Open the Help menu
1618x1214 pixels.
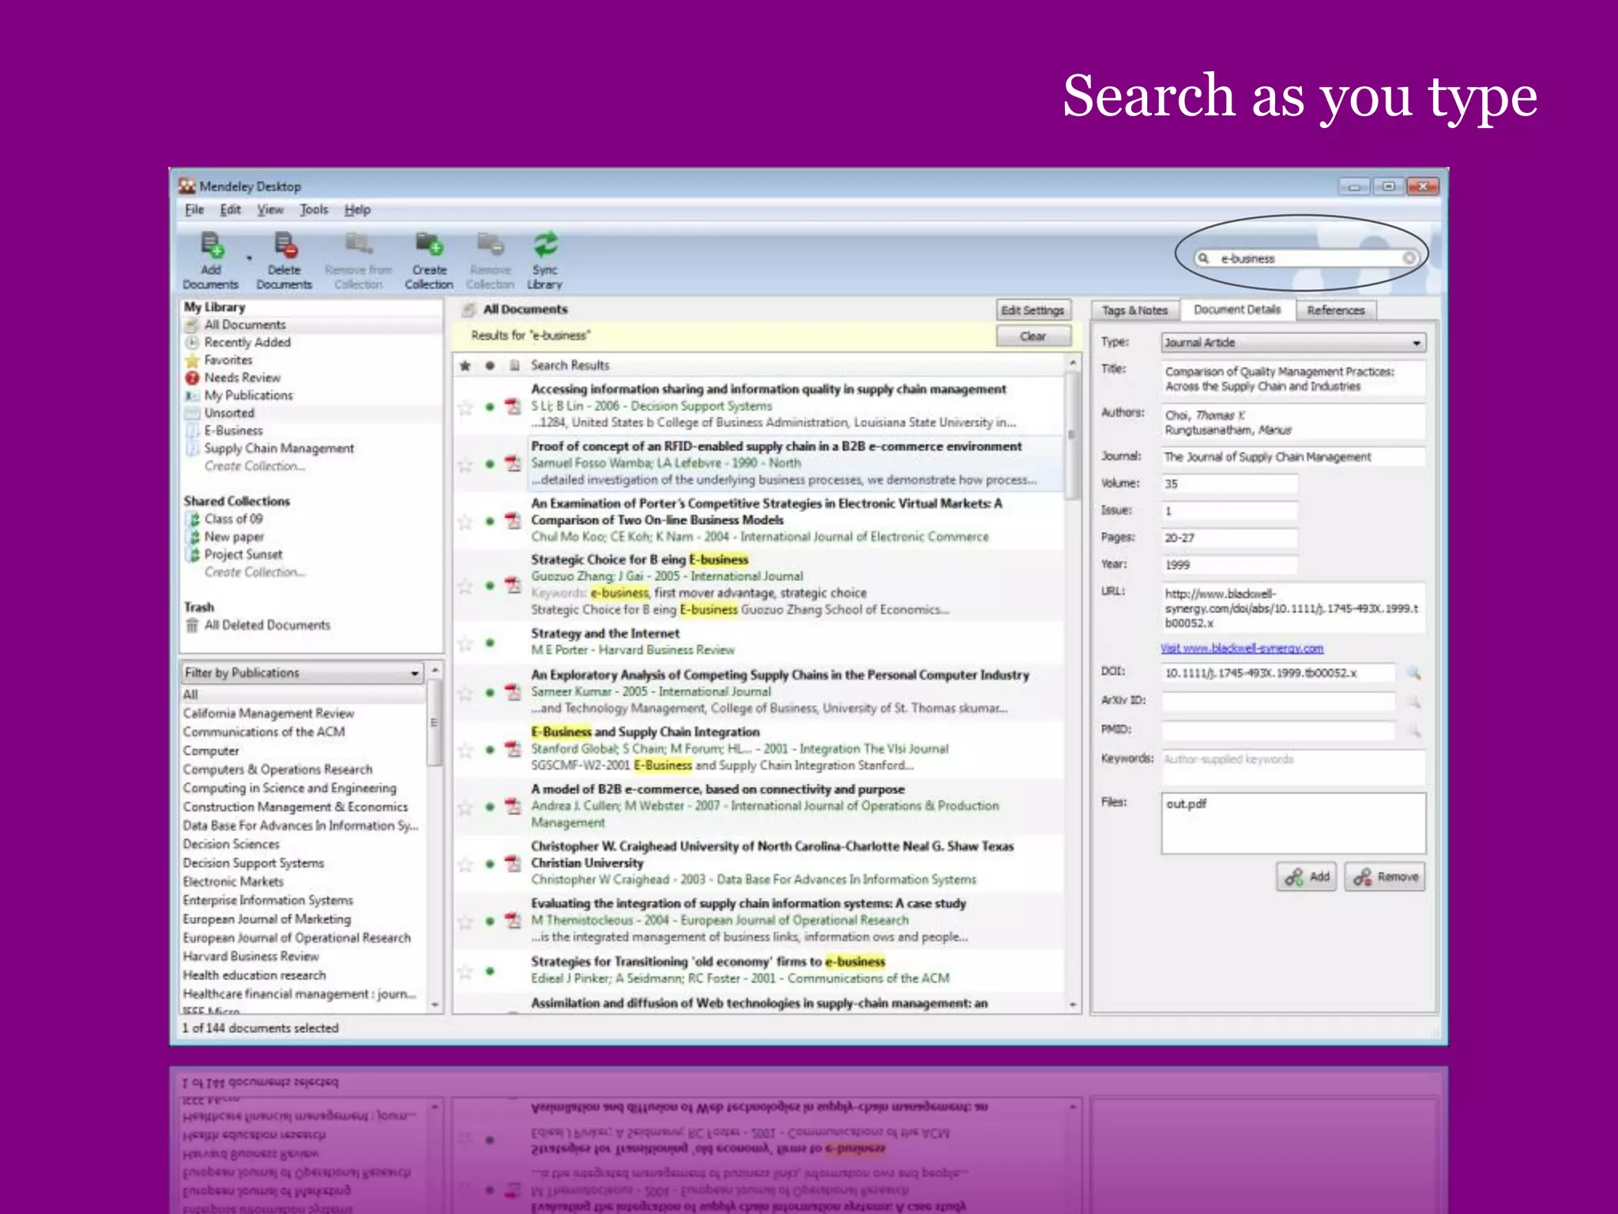pyautogui.click(x=357, y=209)
